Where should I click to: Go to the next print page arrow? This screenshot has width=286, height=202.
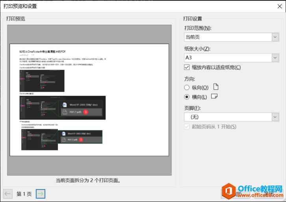41,194
